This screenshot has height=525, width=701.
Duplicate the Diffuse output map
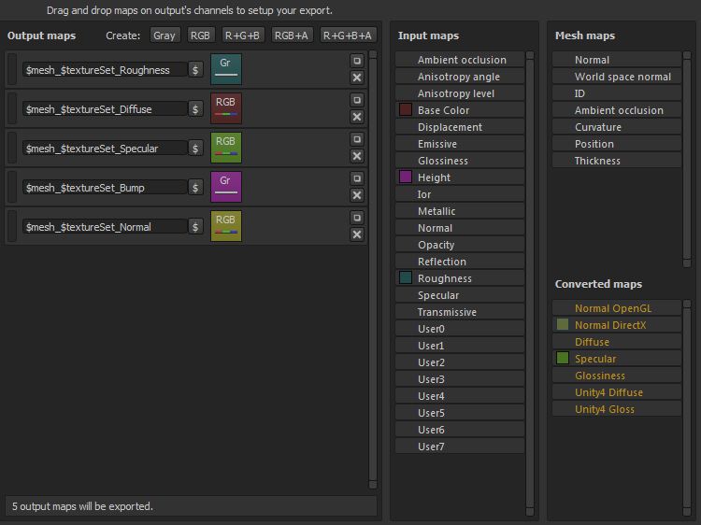pos(357,100)
